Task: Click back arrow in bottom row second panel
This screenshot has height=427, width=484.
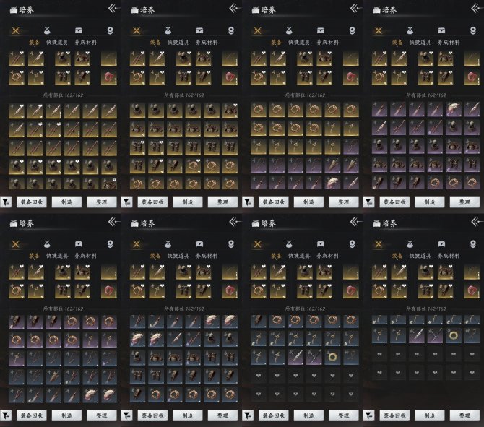Action: (235, 222)
